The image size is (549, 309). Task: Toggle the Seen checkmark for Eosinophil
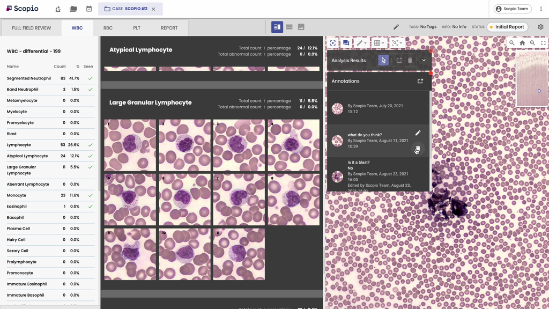90,206
